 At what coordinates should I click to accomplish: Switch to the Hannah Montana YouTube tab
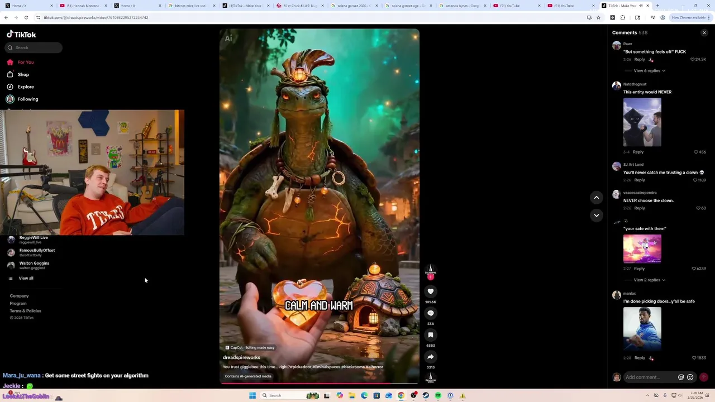tap(82, 6)
